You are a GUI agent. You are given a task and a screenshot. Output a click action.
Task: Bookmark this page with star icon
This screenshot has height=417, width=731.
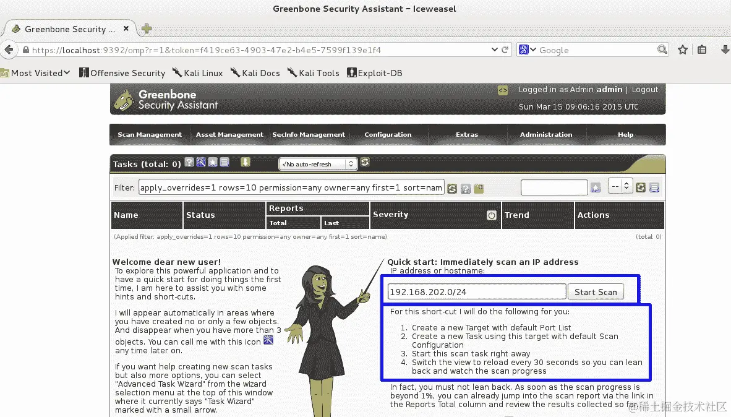tap(683, 49)
